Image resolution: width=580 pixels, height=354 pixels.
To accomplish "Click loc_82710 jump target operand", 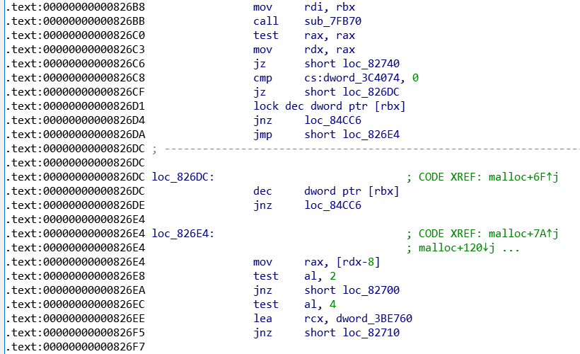I will (x=371, y=333).
